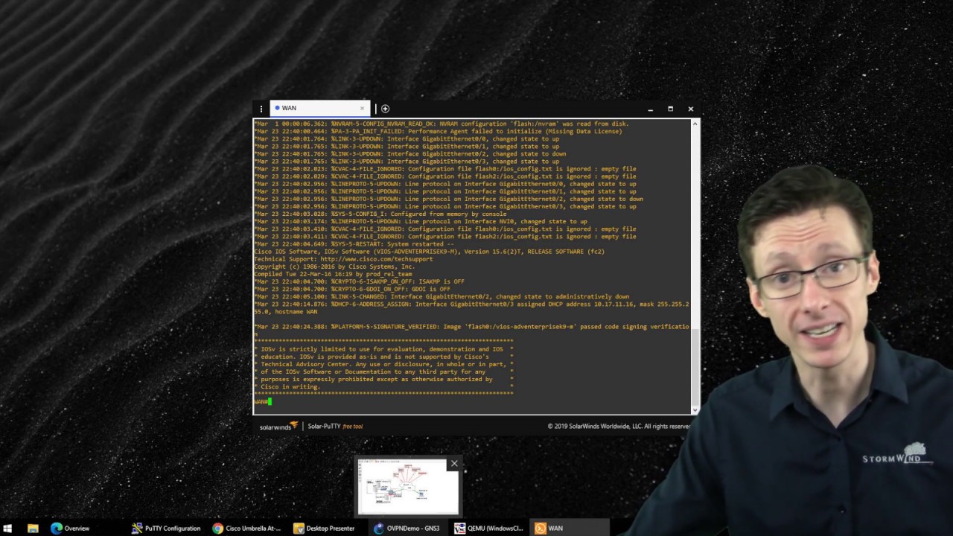Click the 'System restarted' log line
This screenshot has height=536, width=953.
pyautogui.click(x=354, y=244)
